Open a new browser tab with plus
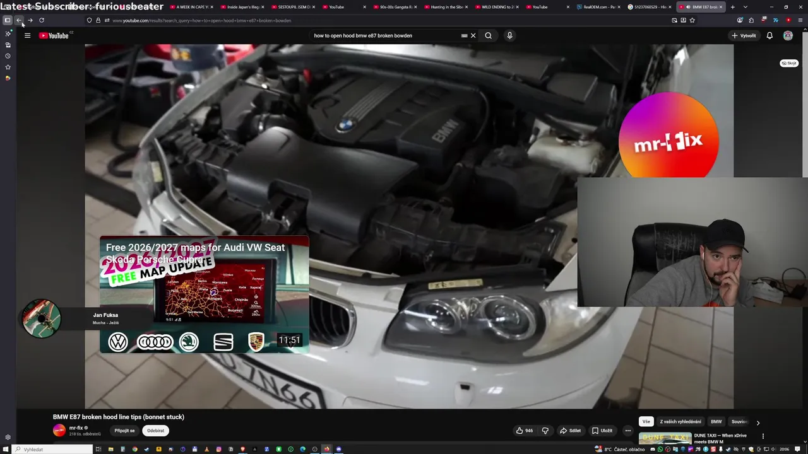Viewport: 808px width, 454px height. tap(732, 7)
